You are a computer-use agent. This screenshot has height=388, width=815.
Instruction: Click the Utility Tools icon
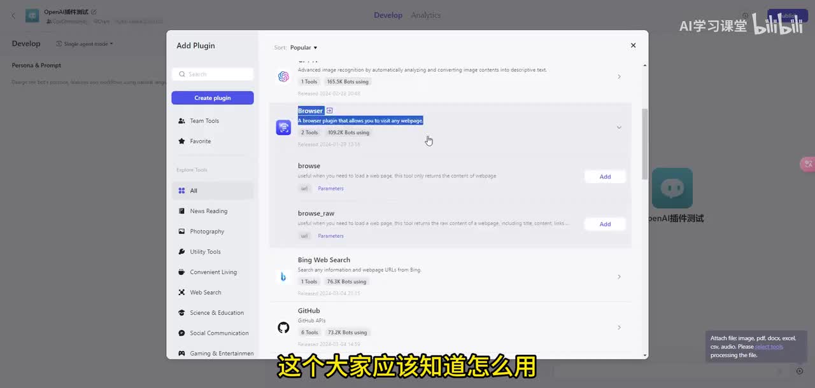click(182, 252)
